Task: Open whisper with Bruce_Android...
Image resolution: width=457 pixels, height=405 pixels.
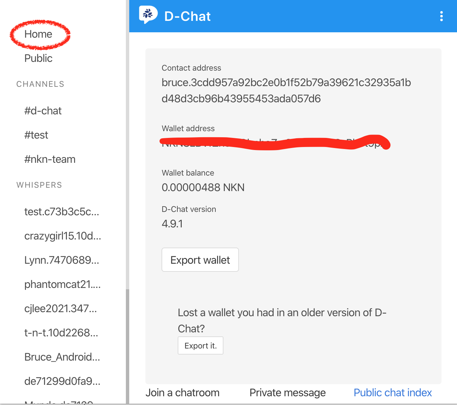Action: point(62,357)
